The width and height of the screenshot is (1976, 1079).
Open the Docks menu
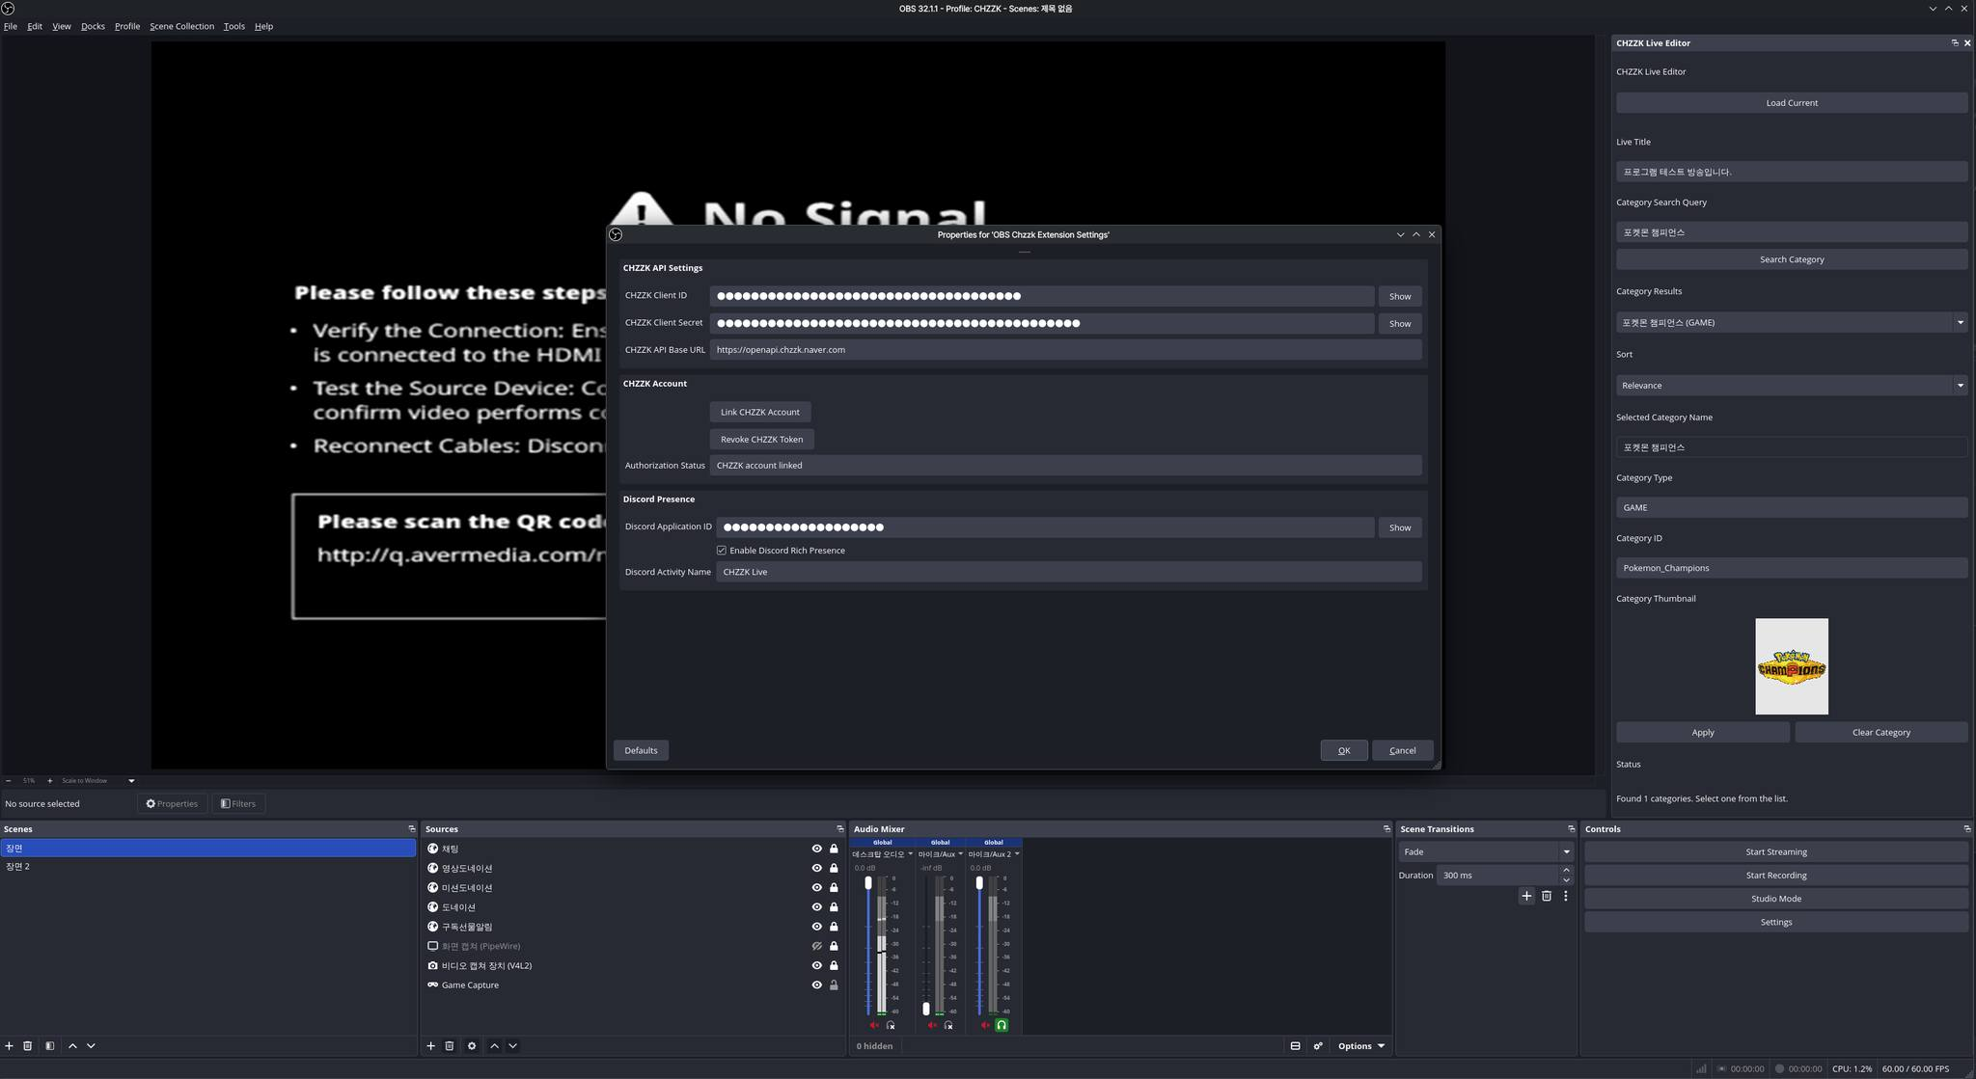tap(93, 27)
